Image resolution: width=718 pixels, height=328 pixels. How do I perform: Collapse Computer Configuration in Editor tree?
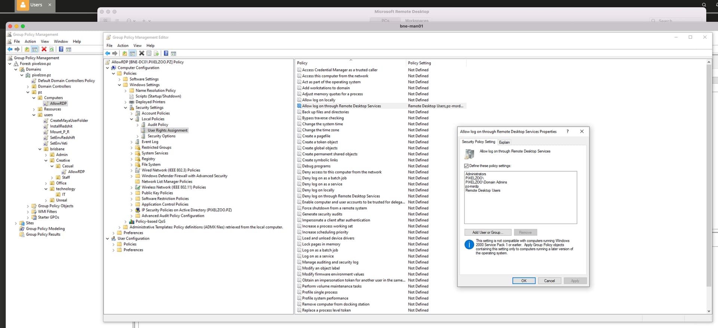click(x=108, y=68)
